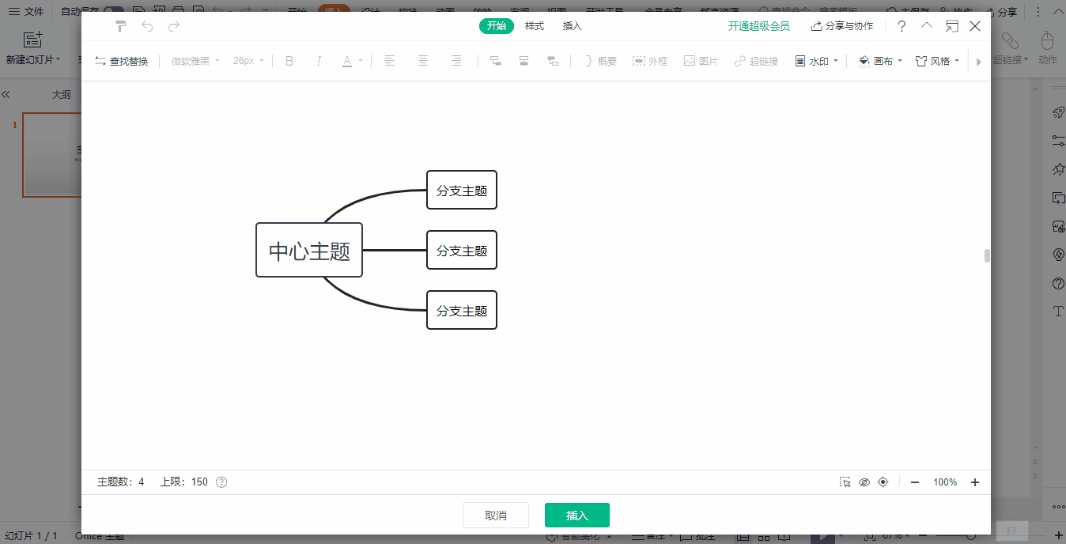Click the zoom out minus icon

(915, 482)
